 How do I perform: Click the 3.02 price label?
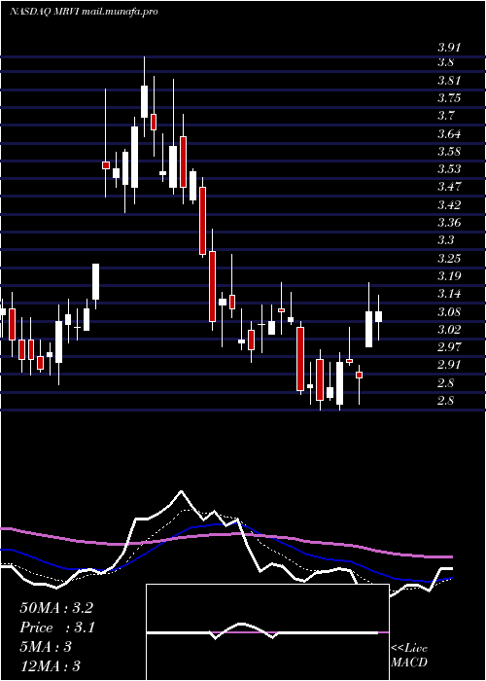(x=449, y=329)
